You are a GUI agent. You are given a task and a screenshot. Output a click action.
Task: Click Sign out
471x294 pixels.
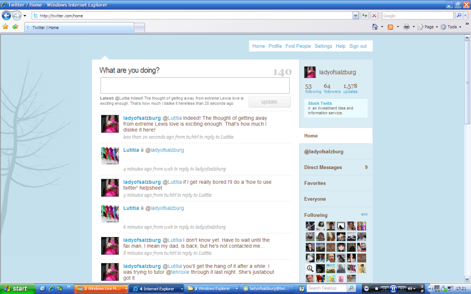click(358, 46)
